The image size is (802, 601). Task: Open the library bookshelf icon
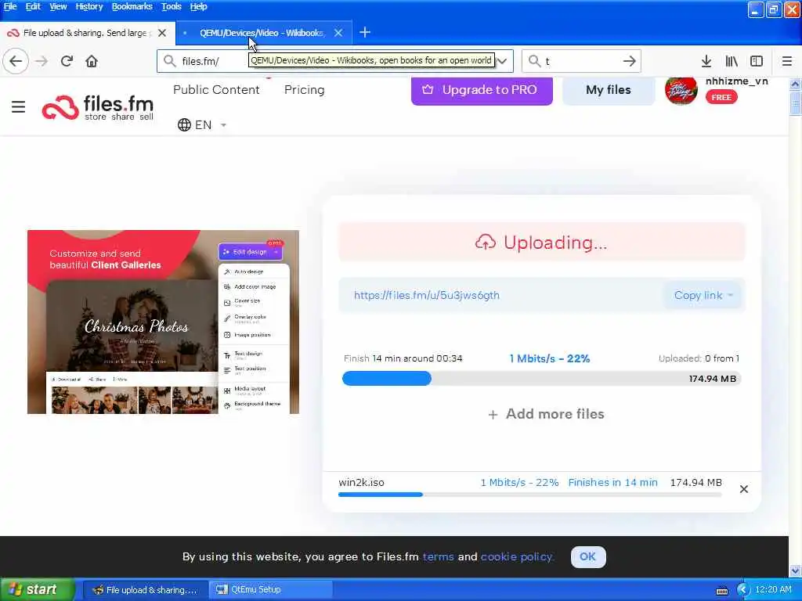point(732,61)
